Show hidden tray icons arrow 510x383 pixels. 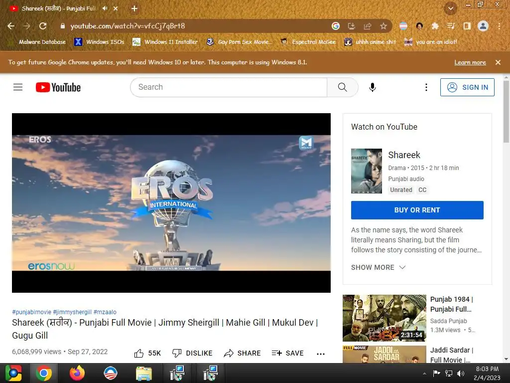click(424, 374)
